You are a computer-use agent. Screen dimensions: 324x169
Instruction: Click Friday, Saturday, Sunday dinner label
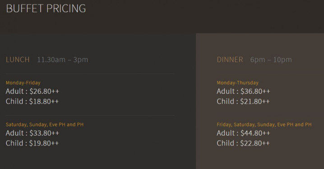point(264,124)
